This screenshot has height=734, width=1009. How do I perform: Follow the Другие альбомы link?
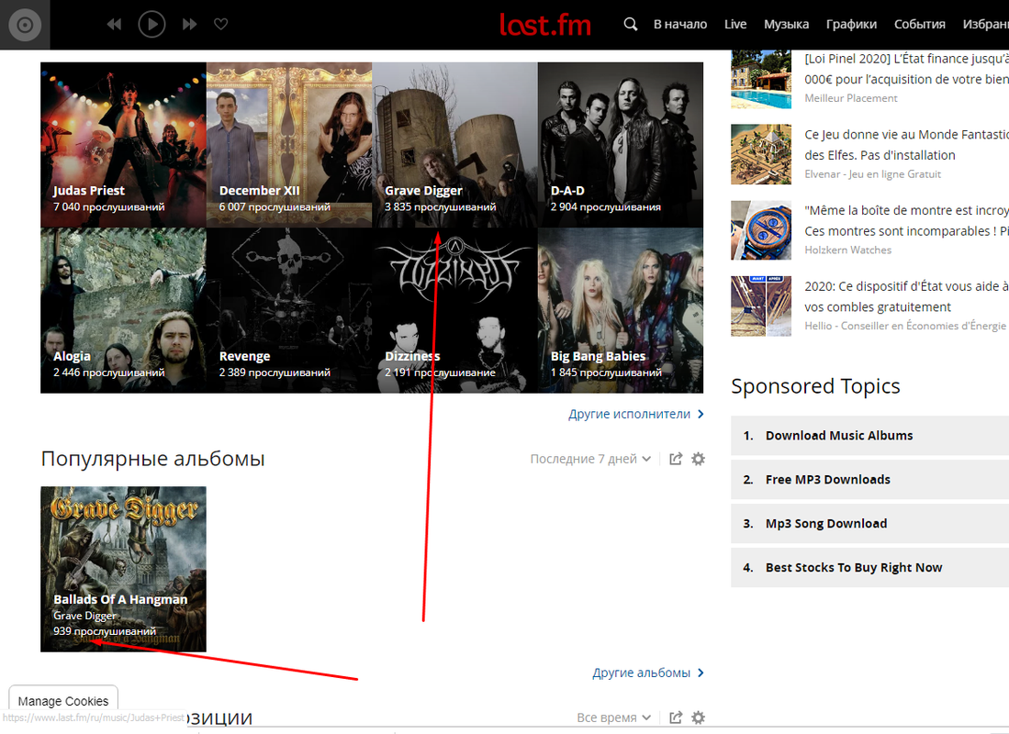[648, 673]
